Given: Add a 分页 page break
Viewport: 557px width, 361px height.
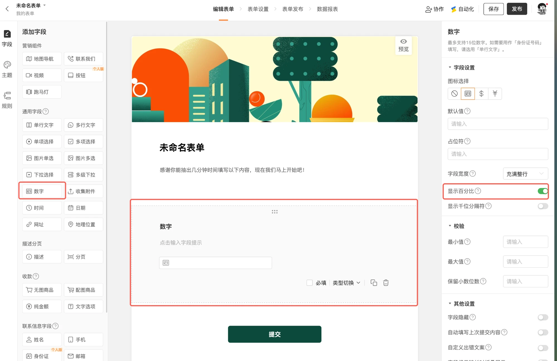Looking at the screenshot, I should tap(84, 257).
